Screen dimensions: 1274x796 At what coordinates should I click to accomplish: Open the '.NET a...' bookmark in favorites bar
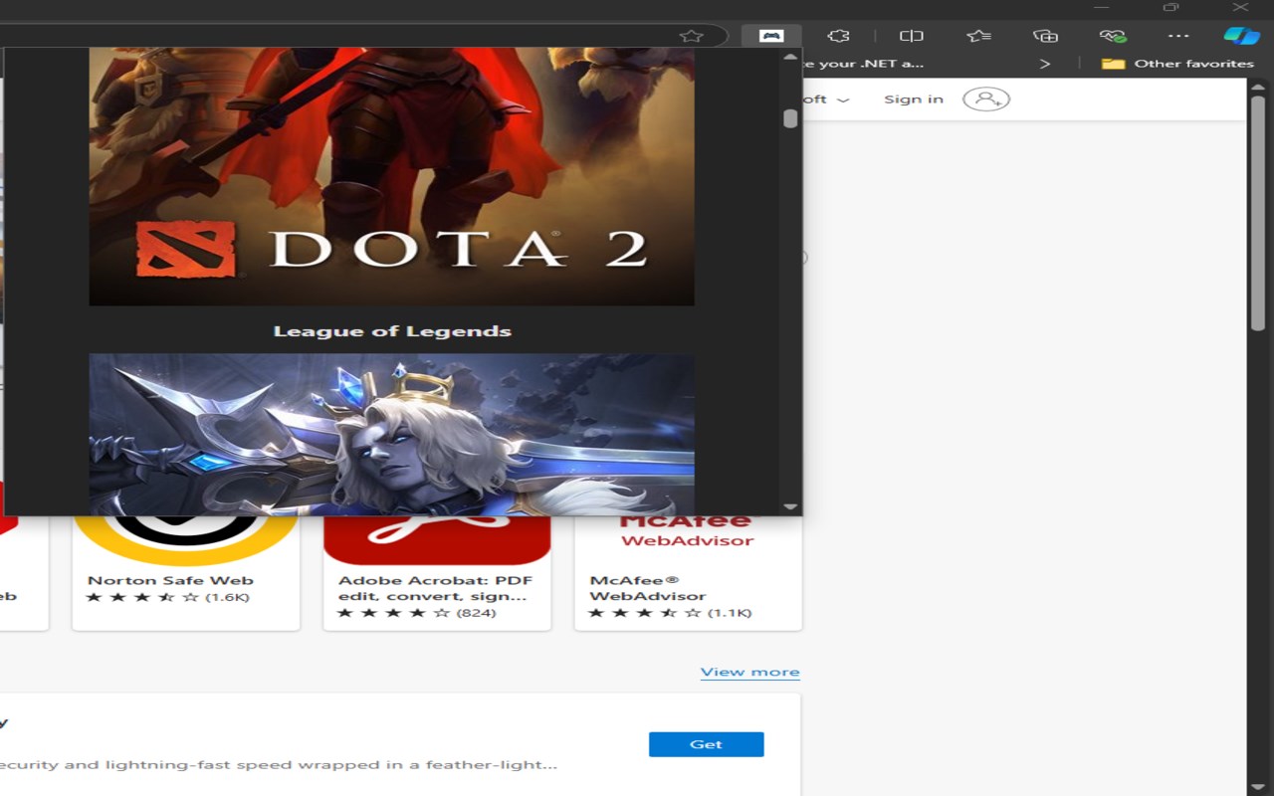click(862, 64)
